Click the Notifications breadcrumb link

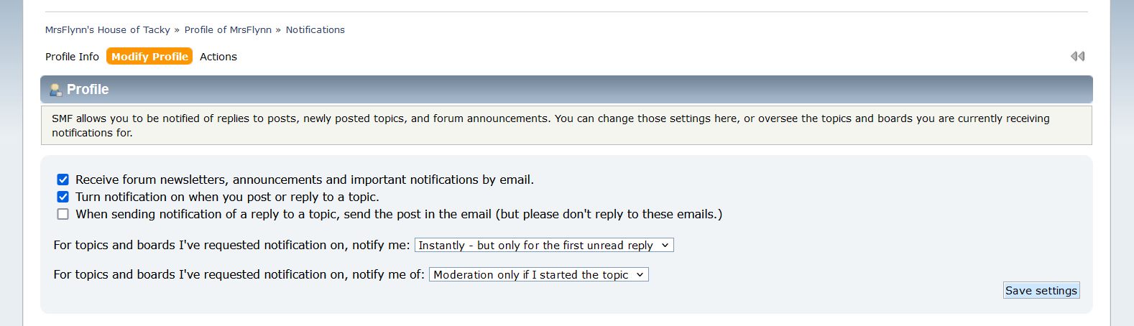pyautogui.click(x=315, y=29)
